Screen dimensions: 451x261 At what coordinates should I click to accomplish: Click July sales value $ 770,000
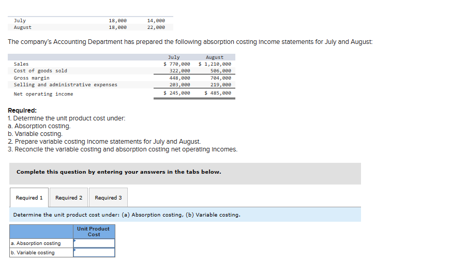pyautogui.click(x=176, y=64)
